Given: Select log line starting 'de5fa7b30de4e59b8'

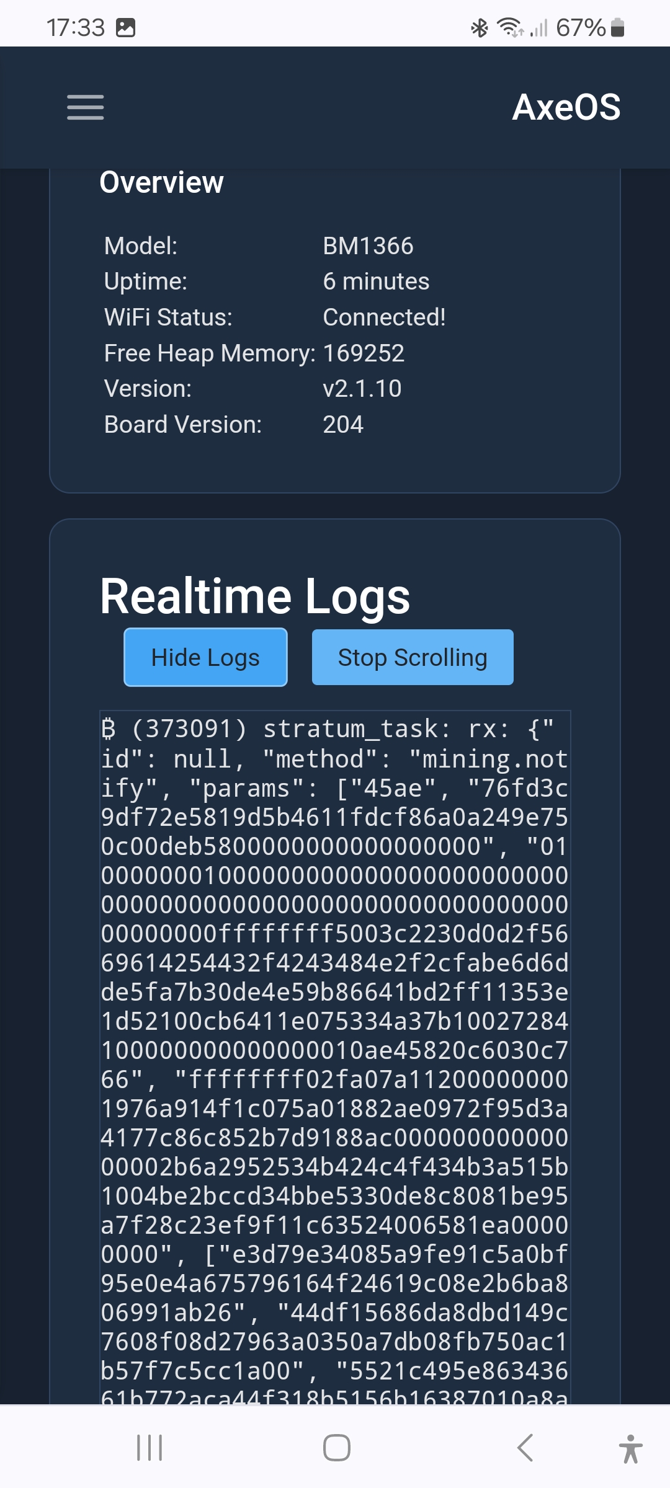Looking at the screenshot, I should pos(335,992).
